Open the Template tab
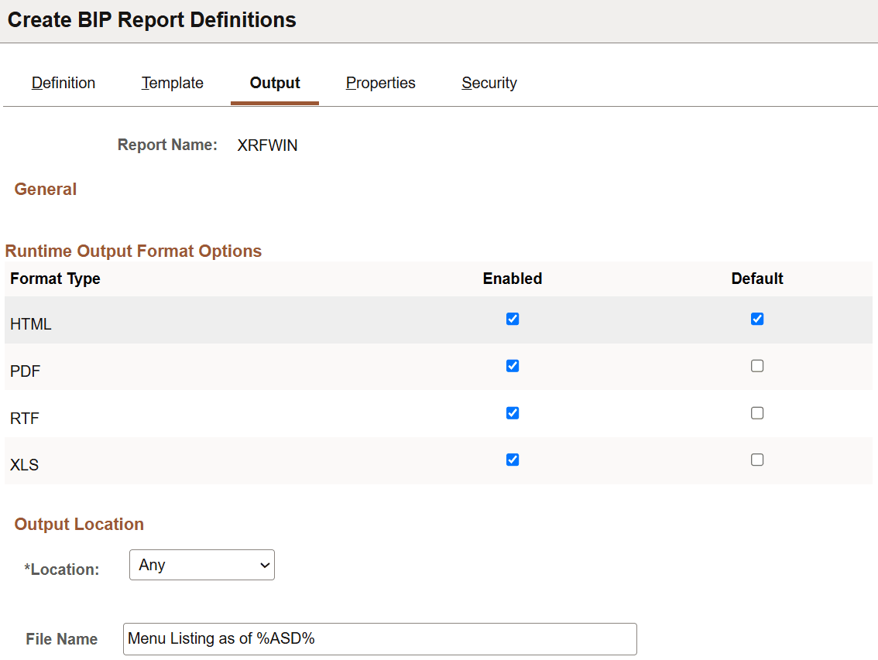This screenshot has height=660, width=878. (172, 83)
